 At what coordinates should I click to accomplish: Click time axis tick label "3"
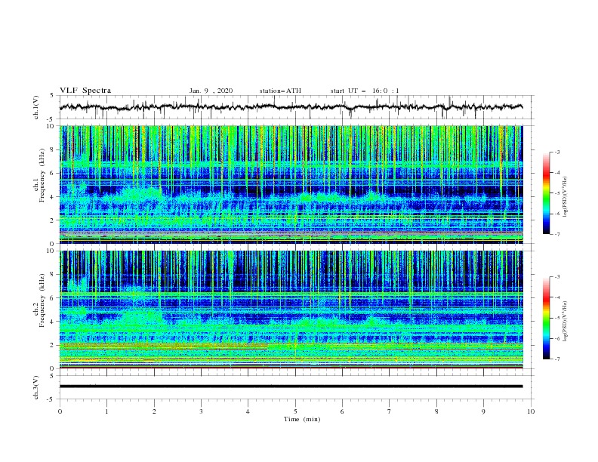[201, 411]
